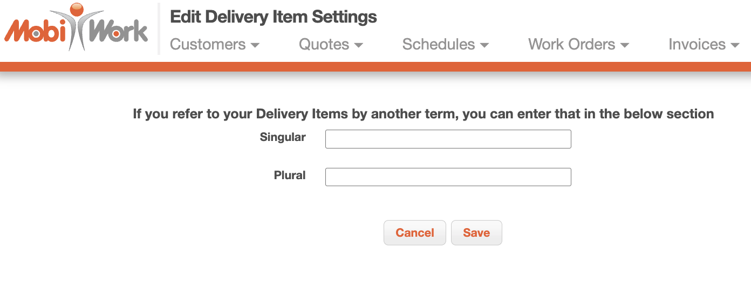Save the delivery item settings
The image size is (751, 283).
[x=476, y=232]
